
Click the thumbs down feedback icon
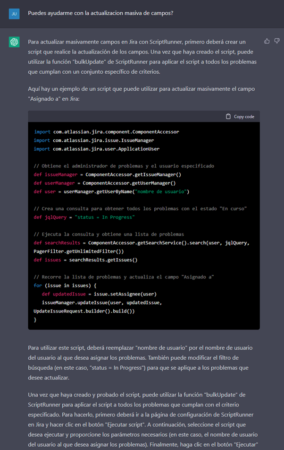click(x=276, y=41)
